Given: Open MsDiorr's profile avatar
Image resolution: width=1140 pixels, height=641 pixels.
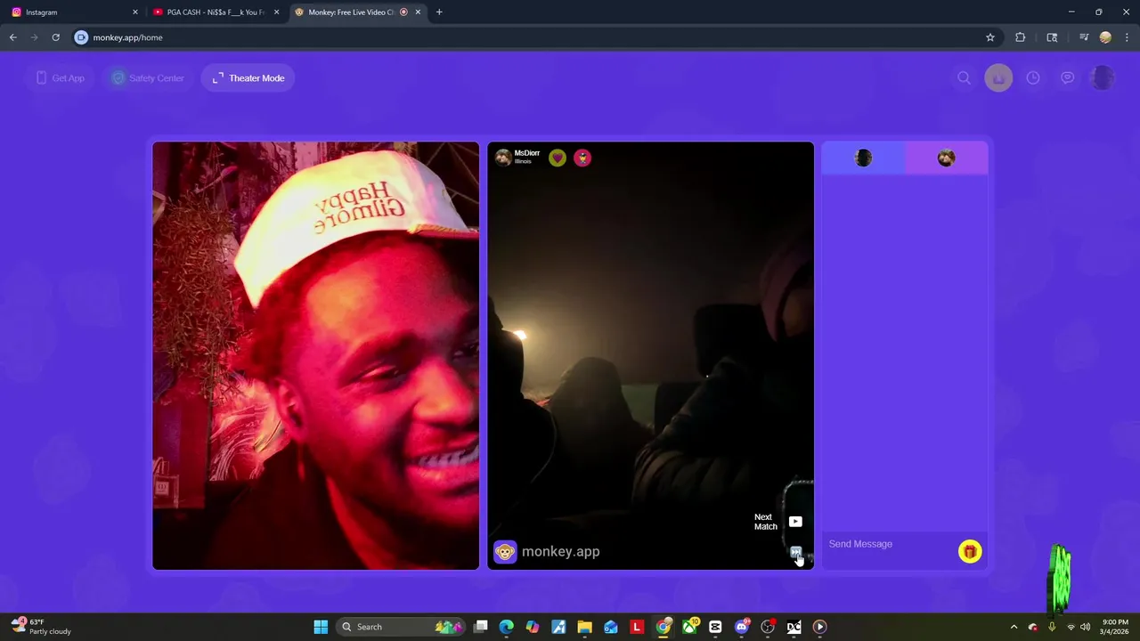Looking at the screenshot, I should [503, 158].
